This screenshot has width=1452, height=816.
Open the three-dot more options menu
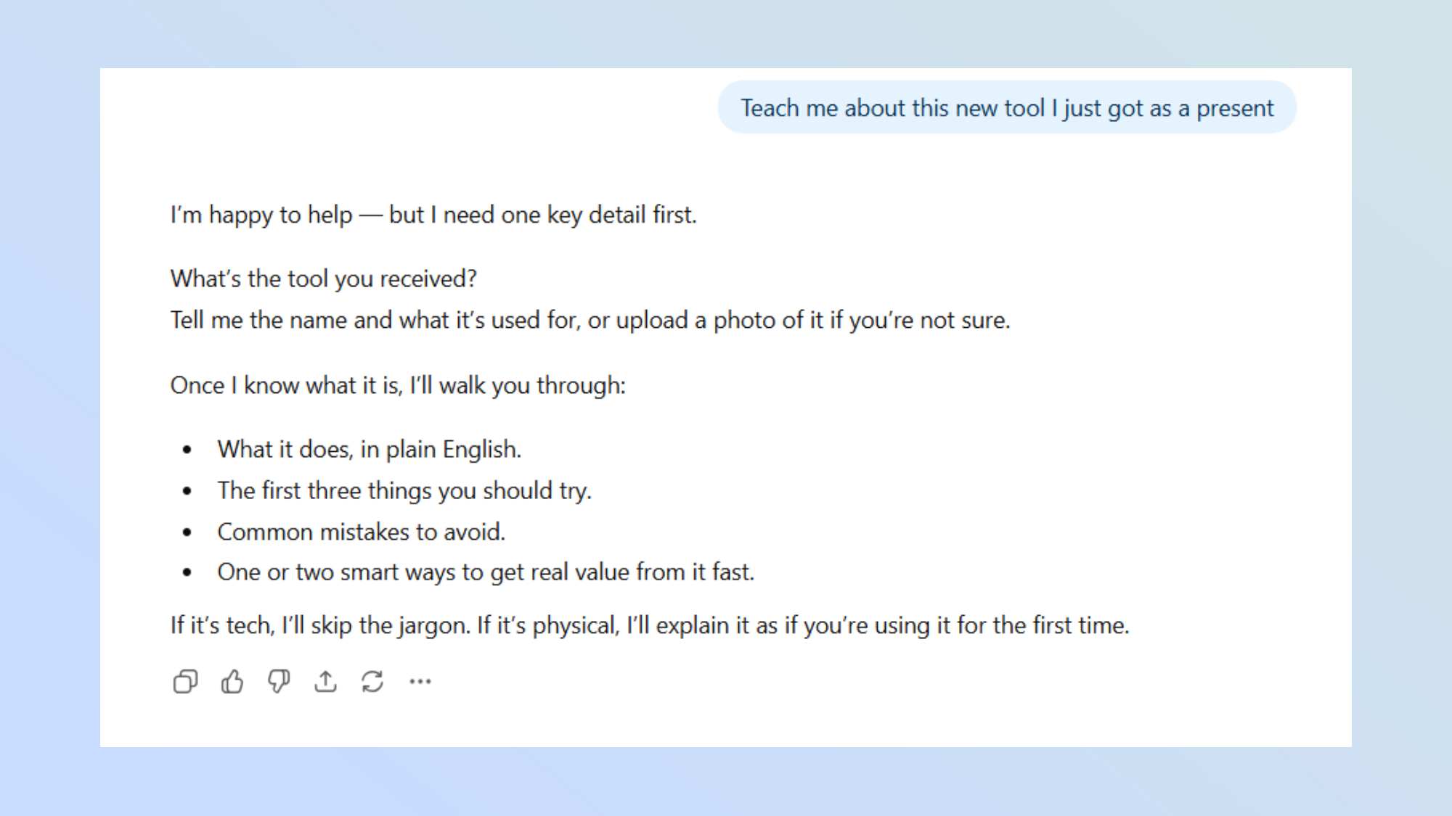click(x=420, y=682)
